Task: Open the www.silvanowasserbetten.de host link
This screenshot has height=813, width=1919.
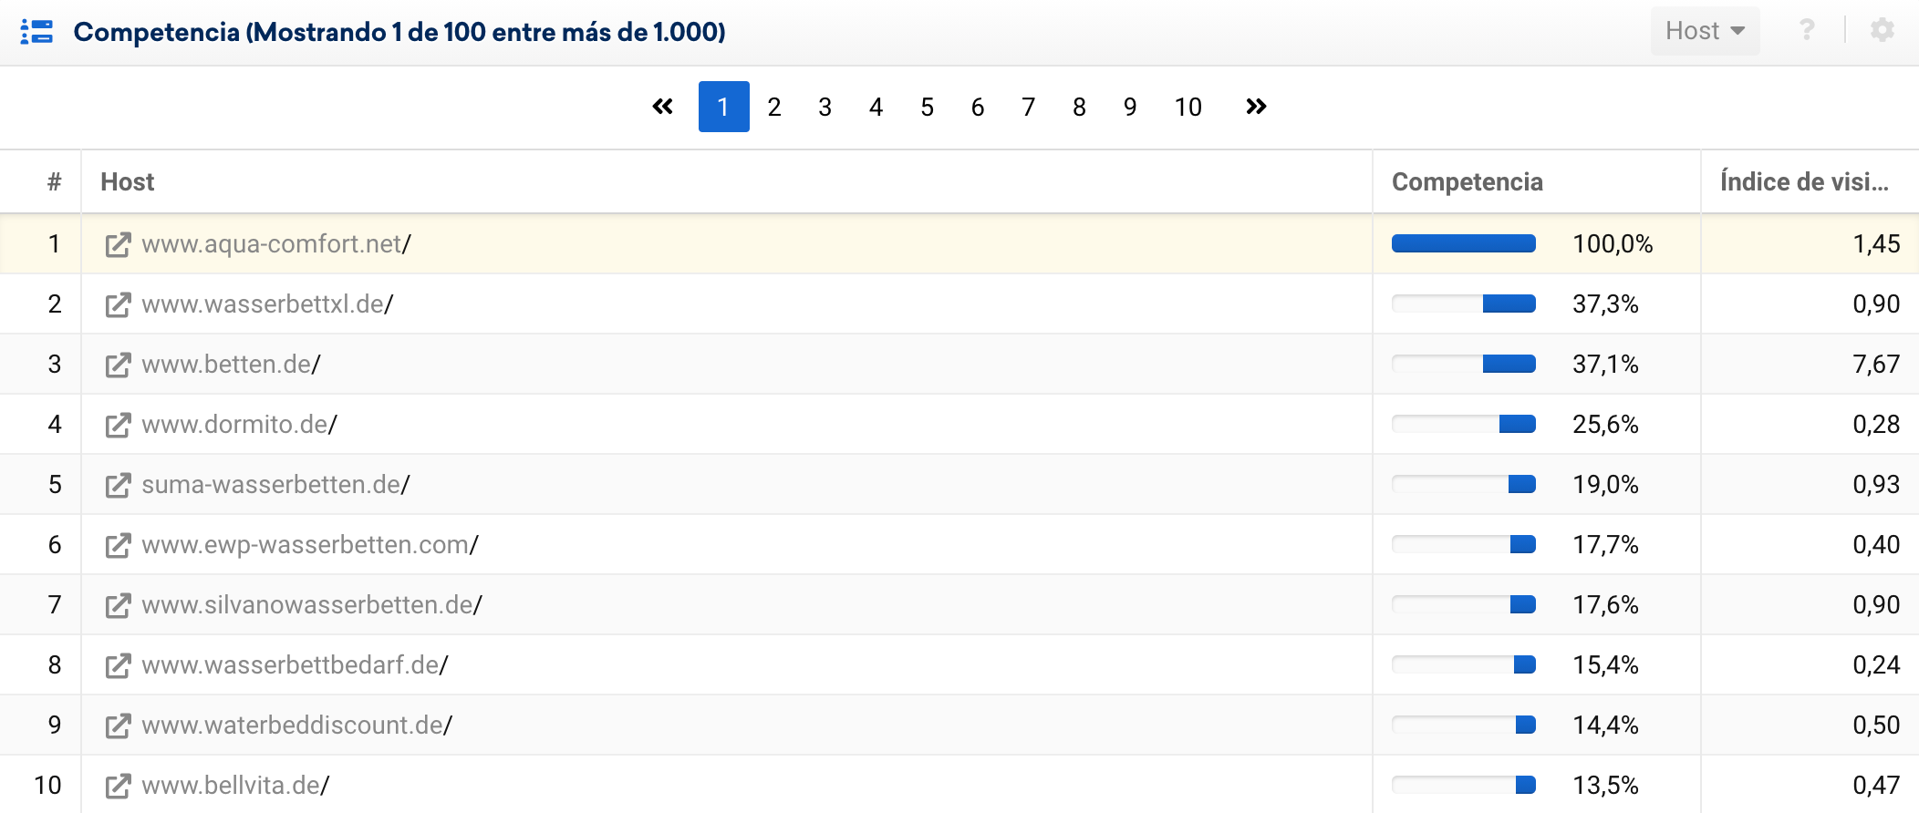Action: [x=307, y=605]
